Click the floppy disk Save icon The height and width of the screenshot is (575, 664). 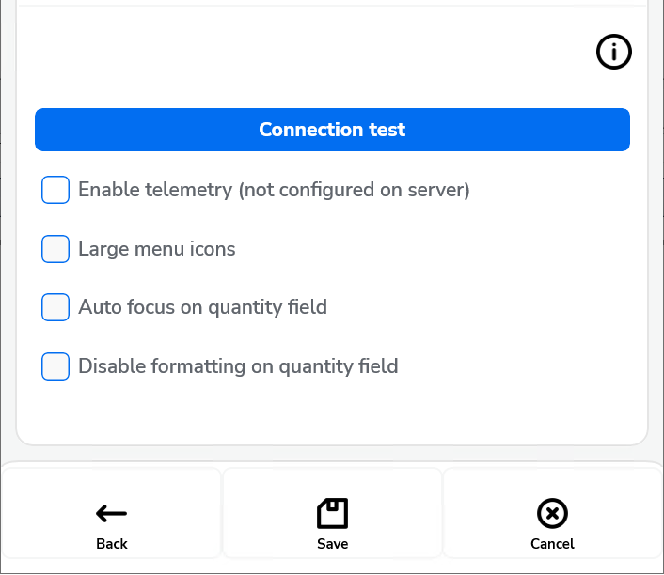[332, 513]
